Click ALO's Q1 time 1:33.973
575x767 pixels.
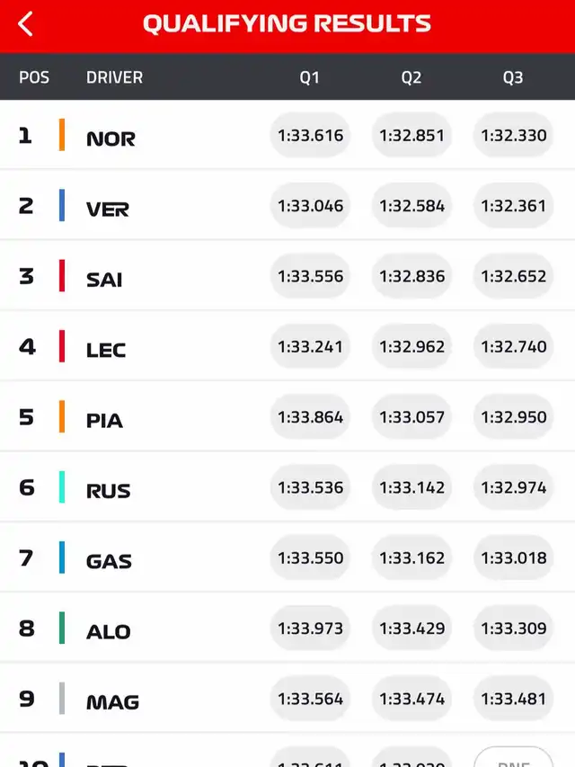pyautogui.click(x=310, y=628)
